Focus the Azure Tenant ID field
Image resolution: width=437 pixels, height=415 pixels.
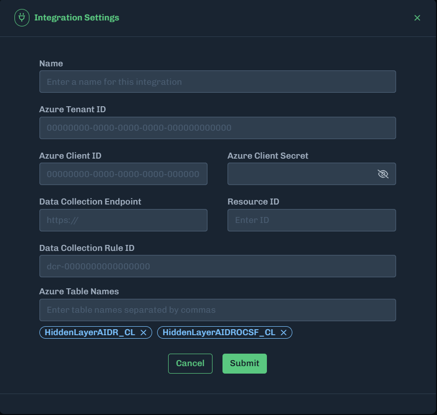coord(218,128)
